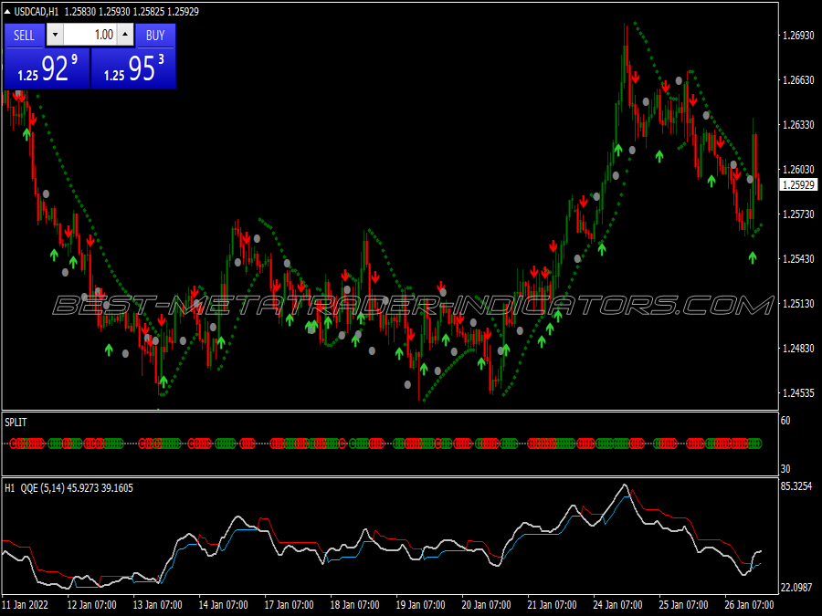Click the lot size input showing 1.00
Image resolution: width=822 pixels, height=616 pixels.
pyautogui.click(x=90, y=35)
